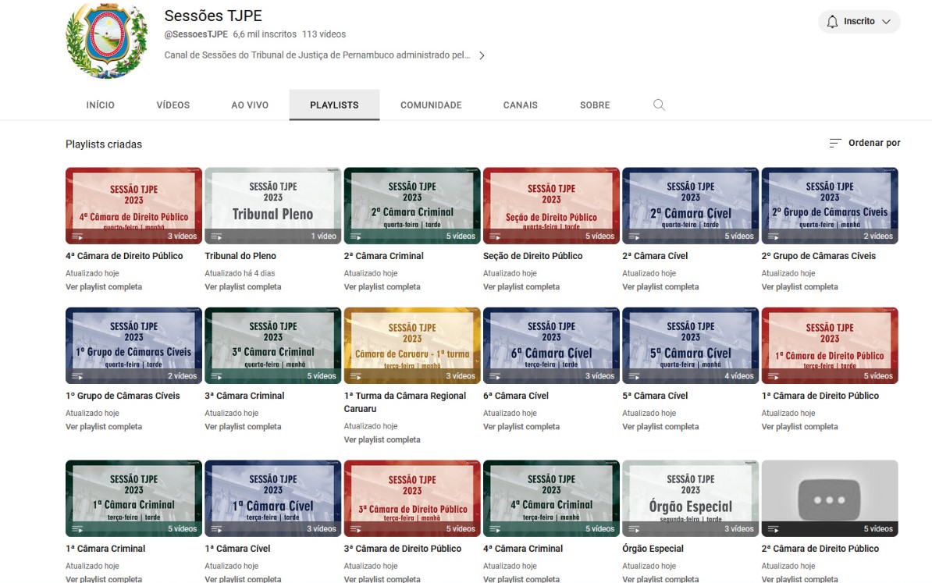Click Seção de Direito Público title link
This screenshot has width=932, height=583.
click(532, 256)
